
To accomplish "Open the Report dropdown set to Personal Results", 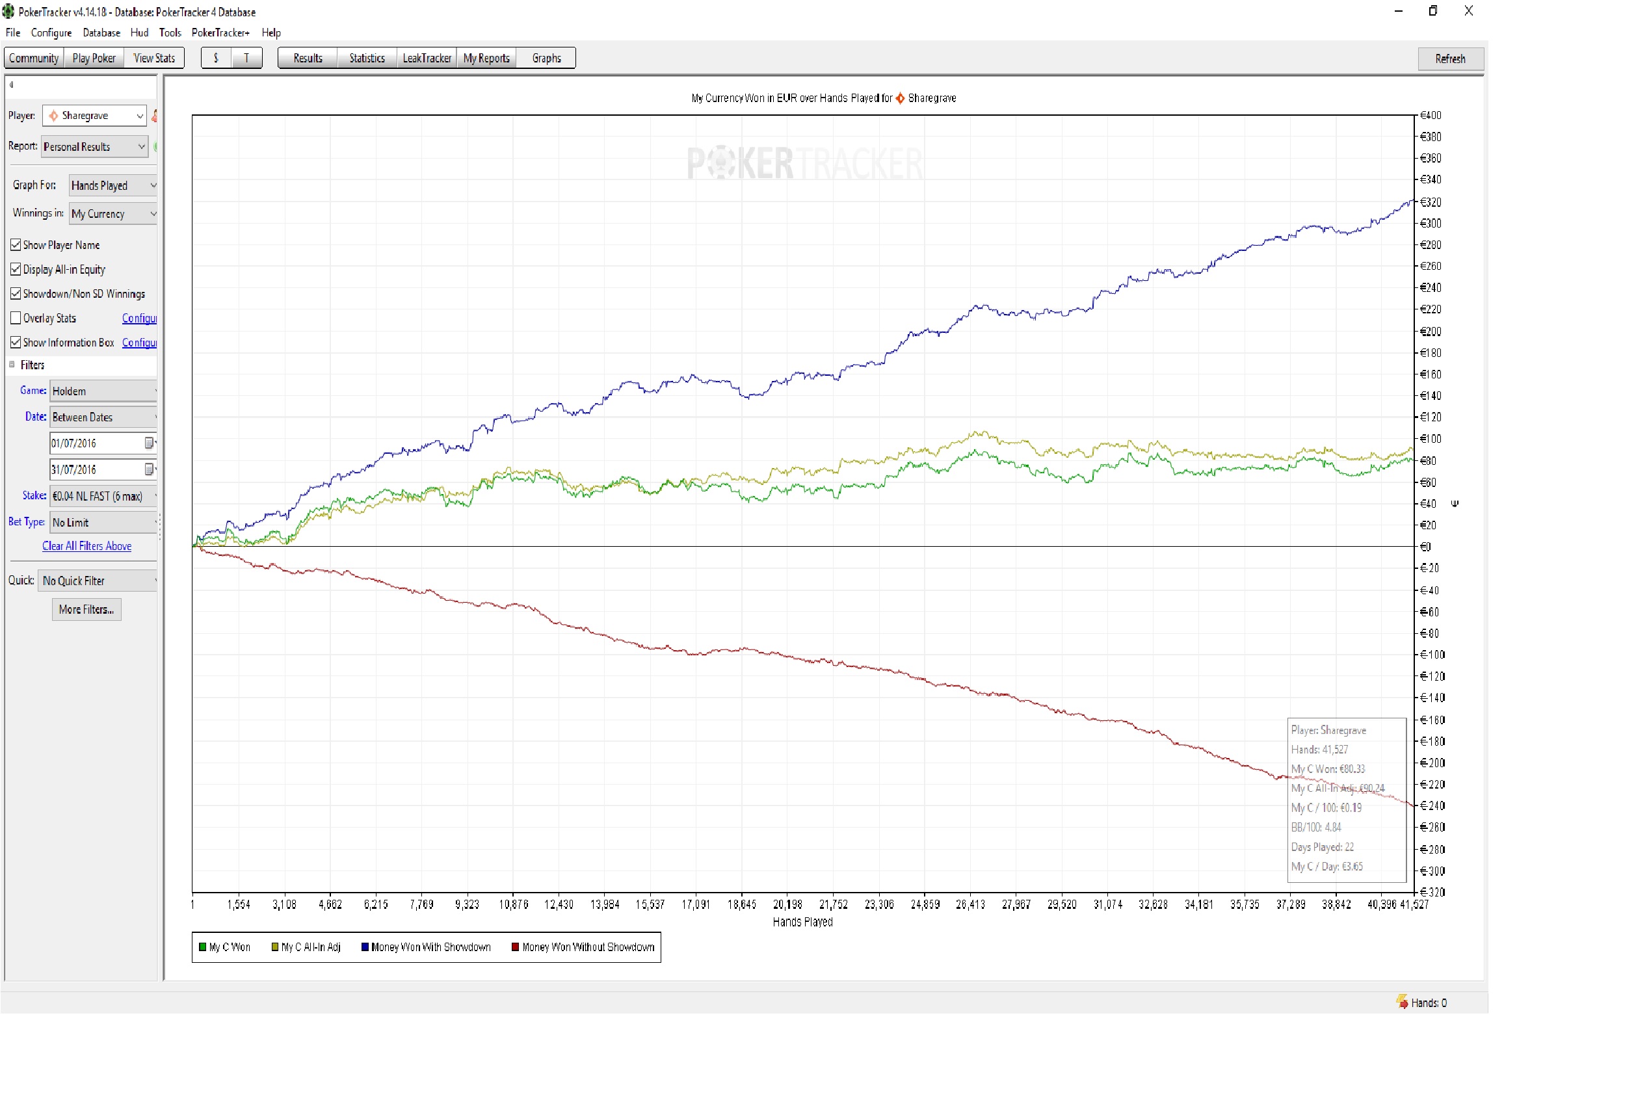I will 94,146.
